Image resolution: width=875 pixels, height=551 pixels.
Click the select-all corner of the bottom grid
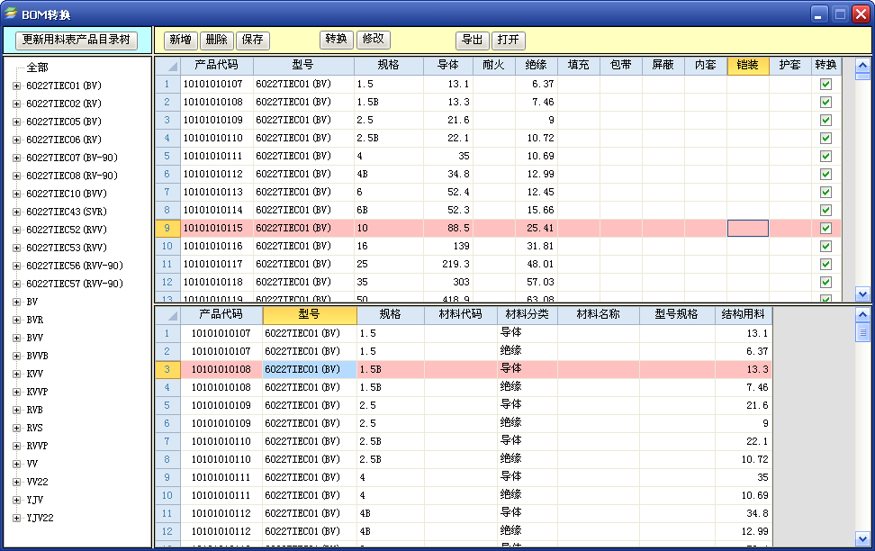[167, 315]
